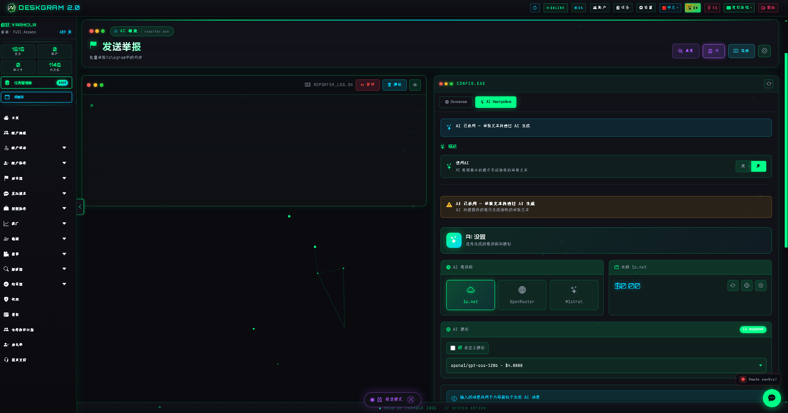Open the partner program sidebar entry

pos(37,329)
